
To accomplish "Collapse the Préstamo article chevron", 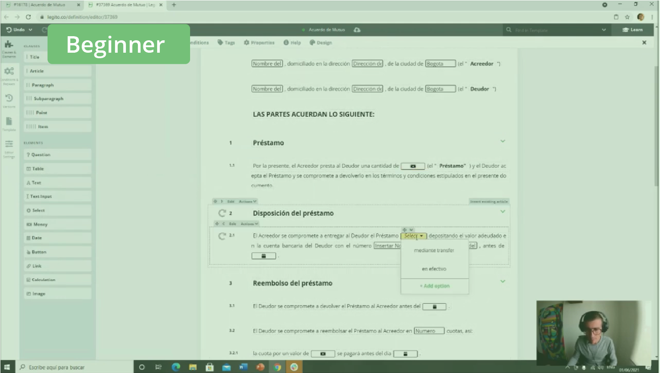I will [502, 141].
